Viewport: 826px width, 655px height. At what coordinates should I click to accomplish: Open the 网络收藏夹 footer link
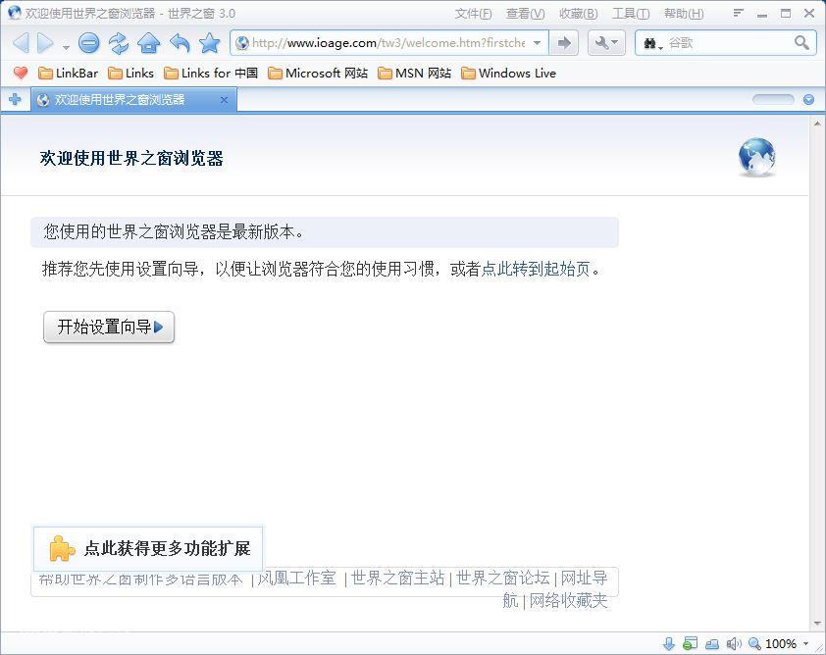click(x=568, y=600)
